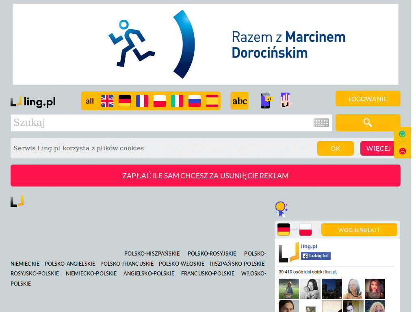Accept cookies with the OK button
This screenshot has height=312, width=416.
[335, 148]
